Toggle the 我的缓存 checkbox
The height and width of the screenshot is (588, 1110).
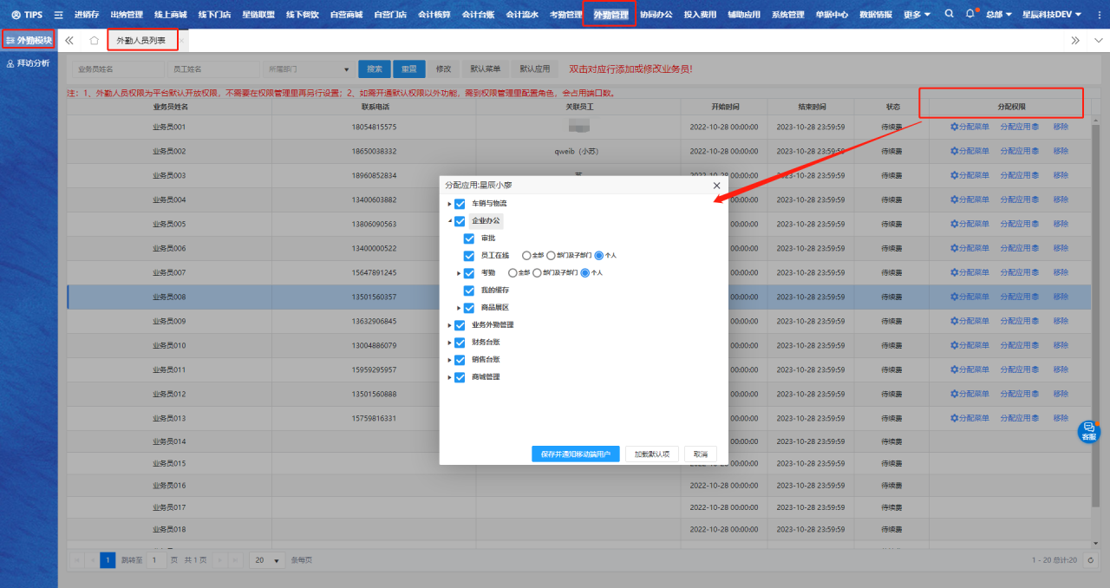(x=469, y=291)
